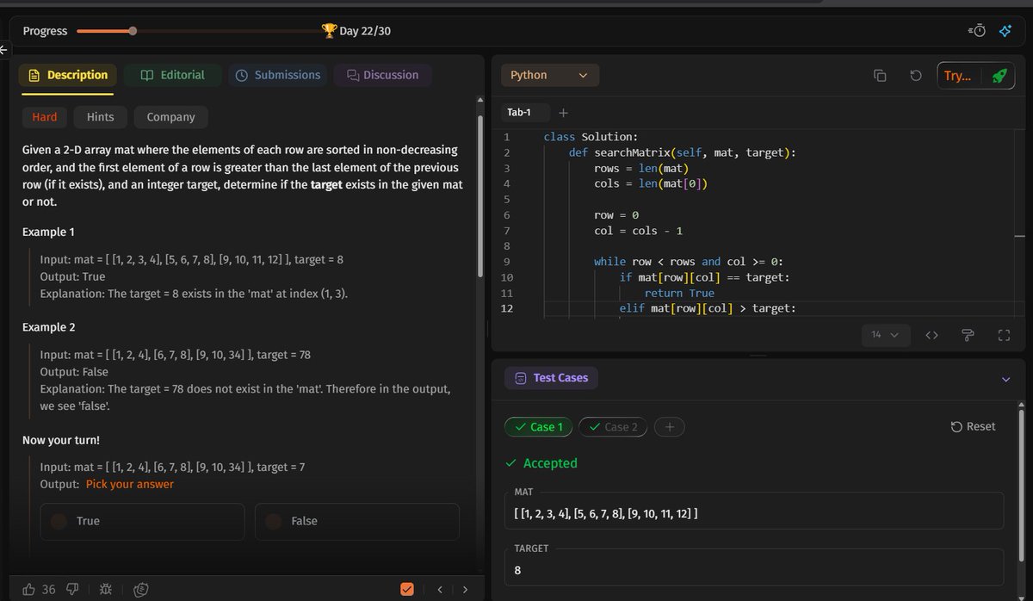This screenshot has height=601, width=1033.
Task: Copy code with the duplicate icon
Action: point(880,76)
